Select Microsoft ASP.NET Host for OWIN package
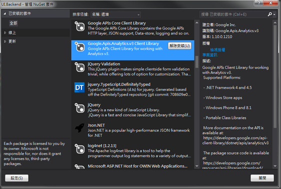The height and width of the screenshot is (189, 281). tap(137, 166)
